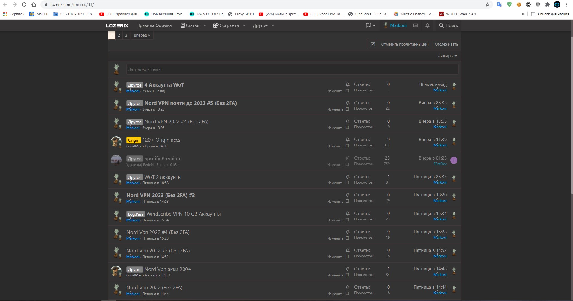Go to page 3 of the forum

pyautogui.click(x=126, y=35)
